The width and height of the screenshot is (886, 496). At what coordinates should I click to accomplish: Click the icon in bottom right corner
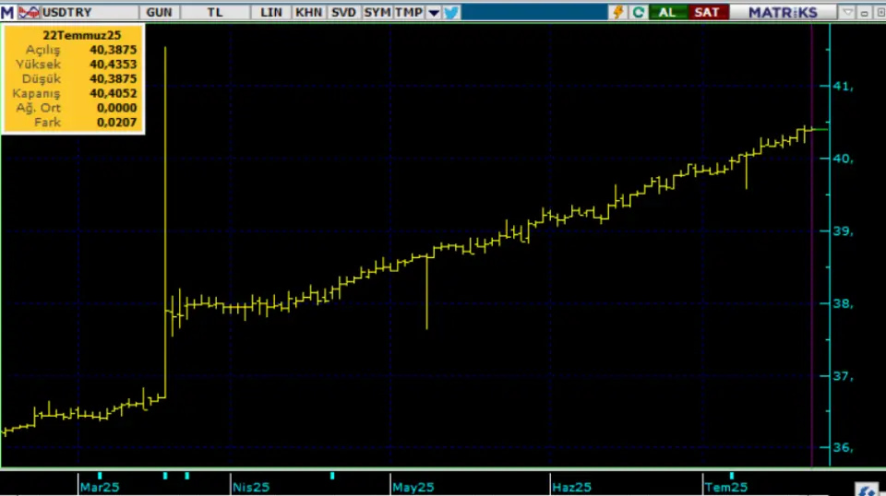tap(868, 490)
